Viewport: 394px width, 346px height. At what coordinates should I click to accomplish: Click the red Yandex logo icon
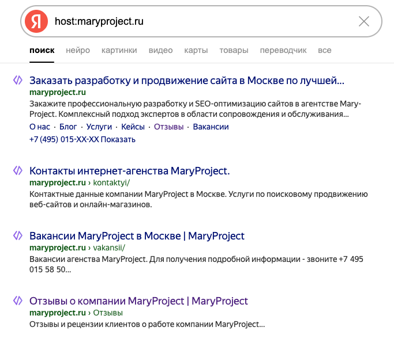point(36,21)
